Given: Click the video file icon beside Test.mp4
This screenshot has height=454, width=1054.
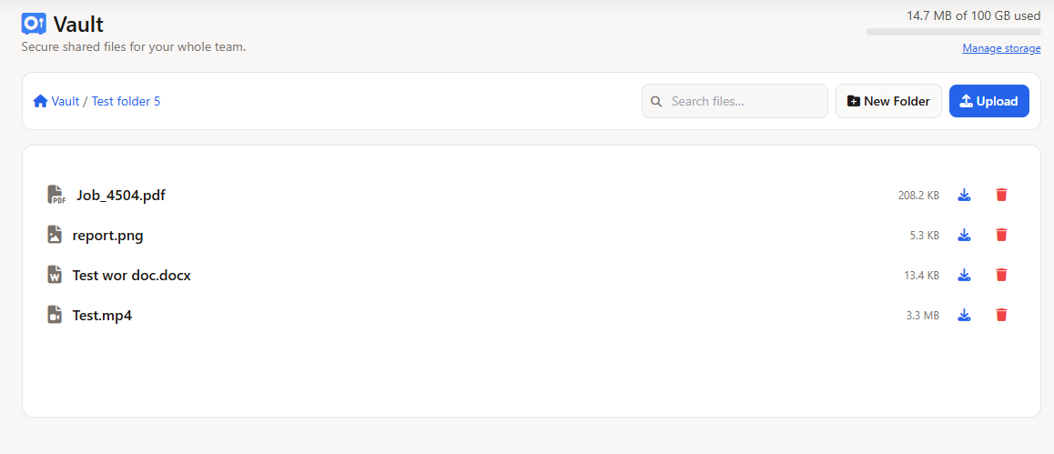Looking at the screenshot, I should coord(56,314).
